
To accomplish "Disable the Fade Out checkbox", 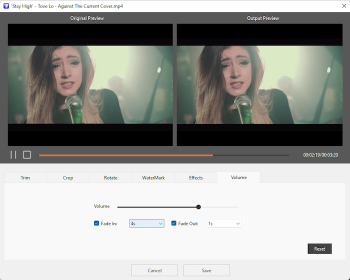I will pyautogui.click(x=173, y=223).
